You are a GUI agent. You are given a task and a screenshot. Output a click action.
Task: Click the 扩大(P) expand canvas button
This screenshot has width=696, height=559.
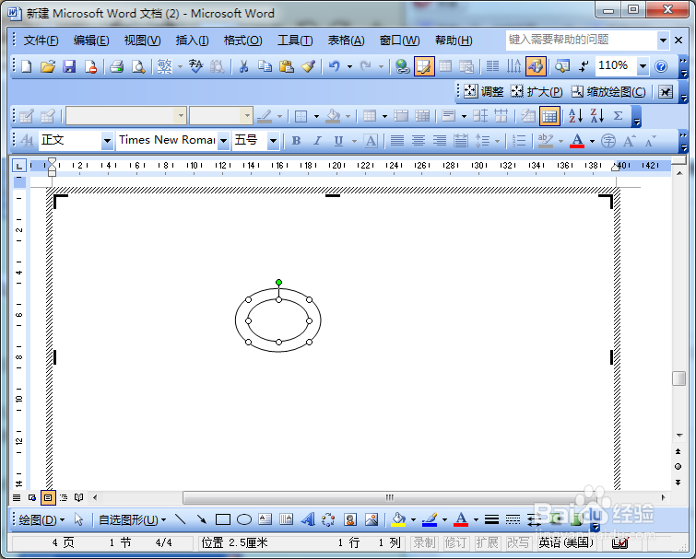coord(537,92)
